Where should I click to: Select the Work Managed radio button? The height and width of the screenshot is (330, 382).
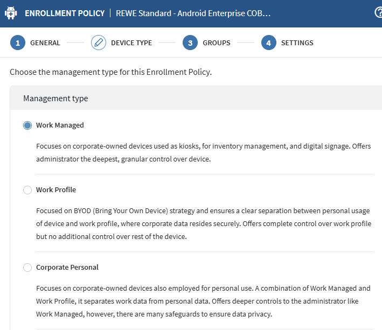(27, 125)
